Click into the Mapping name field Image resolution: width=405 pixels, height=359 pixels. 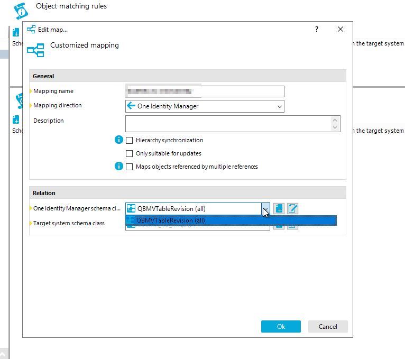[x=205, y=91]
